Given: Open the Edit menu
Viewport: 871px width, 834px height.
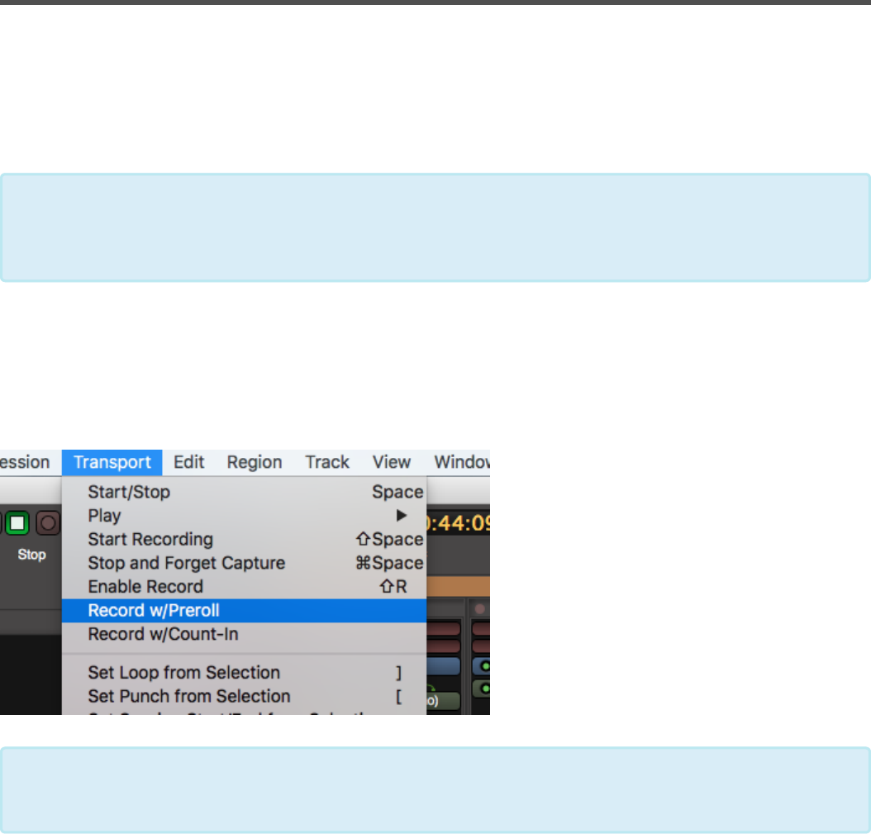Looking at the screenshot, I should coord(189,462).
